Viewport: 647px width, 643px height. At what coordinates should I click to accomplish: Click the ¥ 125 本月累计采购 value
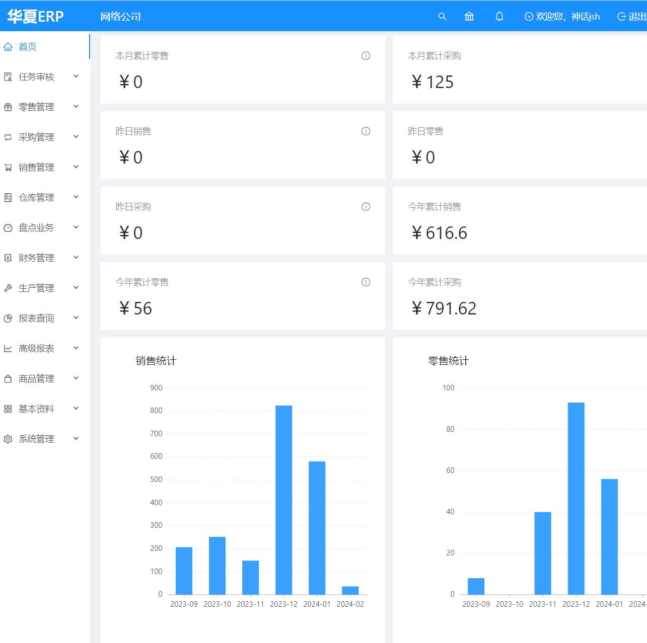click(433, 82)
